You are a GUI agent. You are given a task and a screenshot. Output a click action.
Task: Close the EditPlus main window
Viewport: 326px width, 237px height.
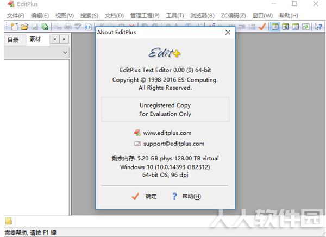(316, 4)
